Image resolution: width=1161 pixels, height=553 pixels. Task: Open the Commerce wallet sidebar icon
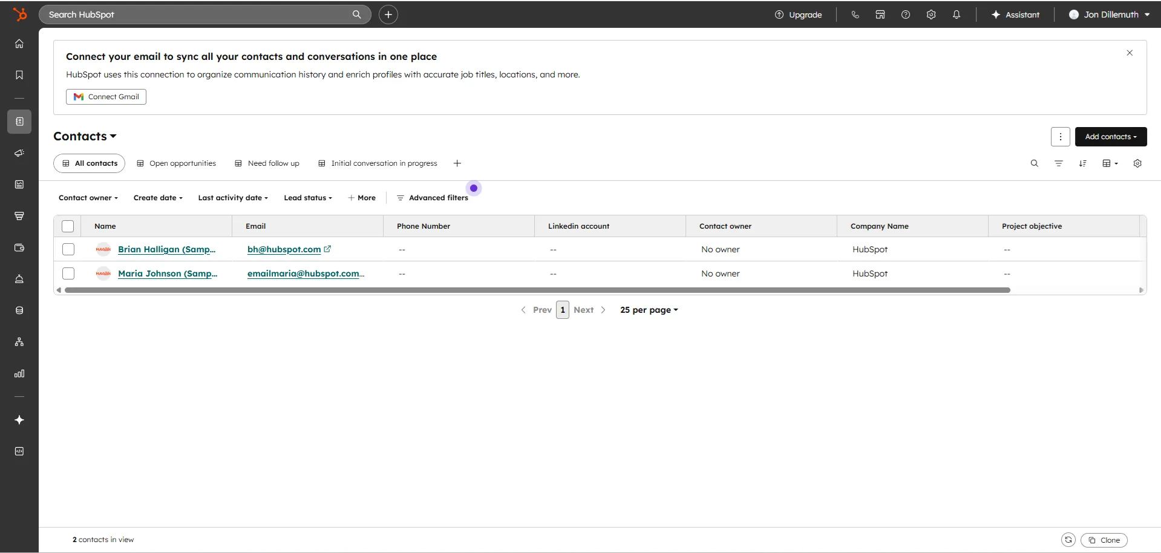[x=19, y=247]
